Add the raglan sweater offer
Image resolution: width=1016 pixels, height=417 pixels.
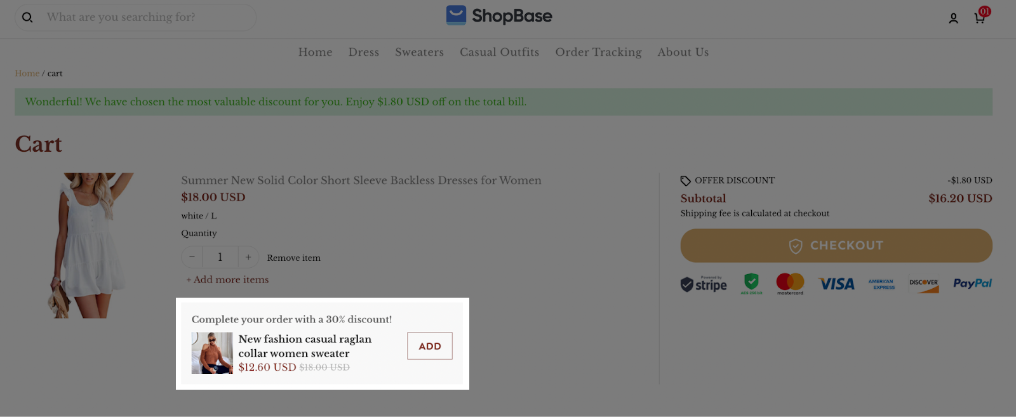429,346
